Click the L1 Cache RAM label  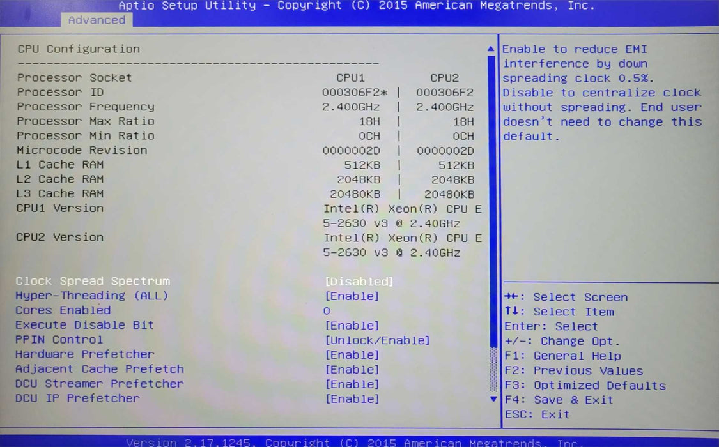60,164
